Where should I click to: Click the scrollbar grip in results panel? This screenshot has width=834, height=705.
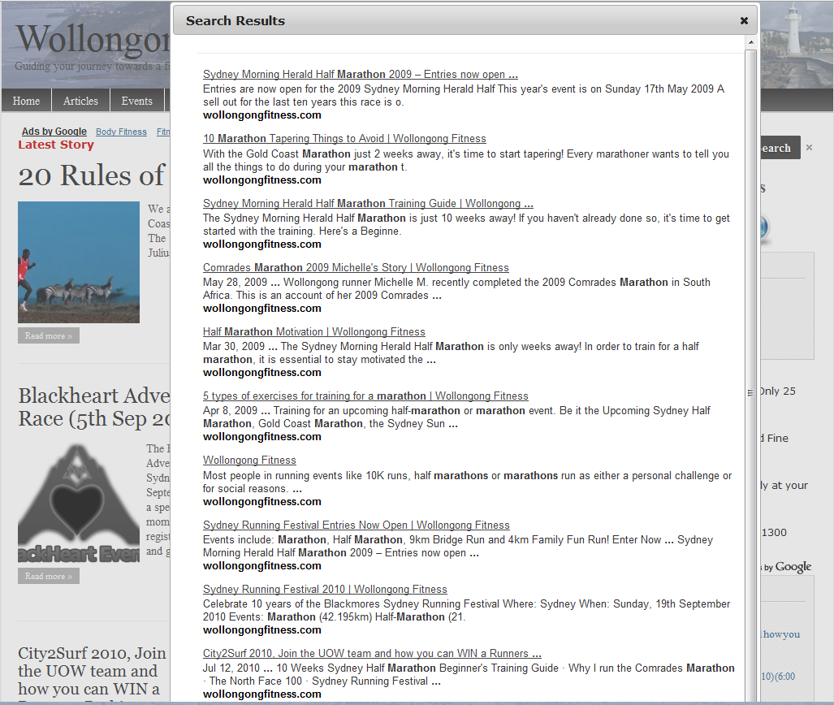click(750, 393)
